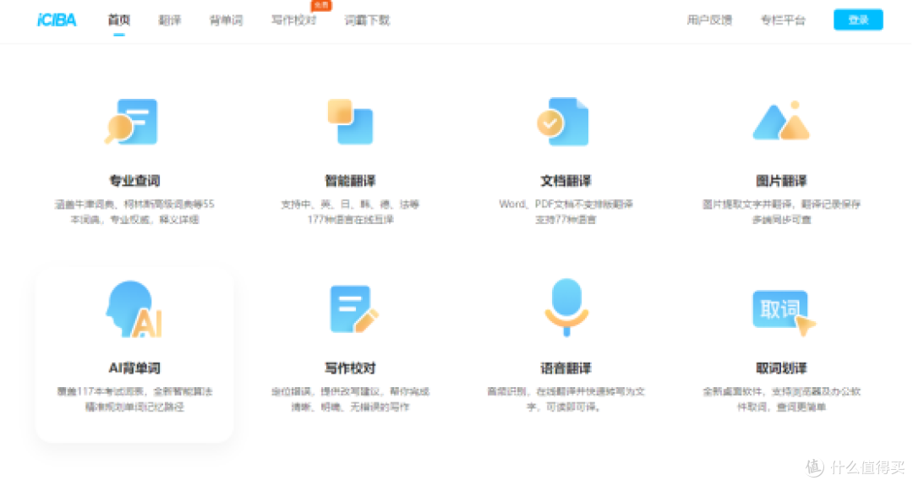Go to the 首页 tab

click(119, 20)
